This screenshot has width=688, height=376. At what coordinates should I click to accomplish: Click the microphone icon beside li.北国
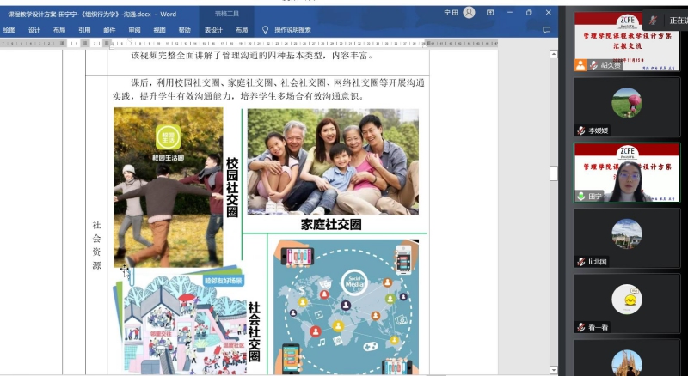pyautogui.click(x=581, y=261)
